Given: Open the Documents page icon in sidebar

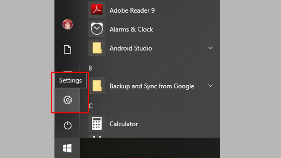Looking at the screenshot, I should click(x=67, y=50).
